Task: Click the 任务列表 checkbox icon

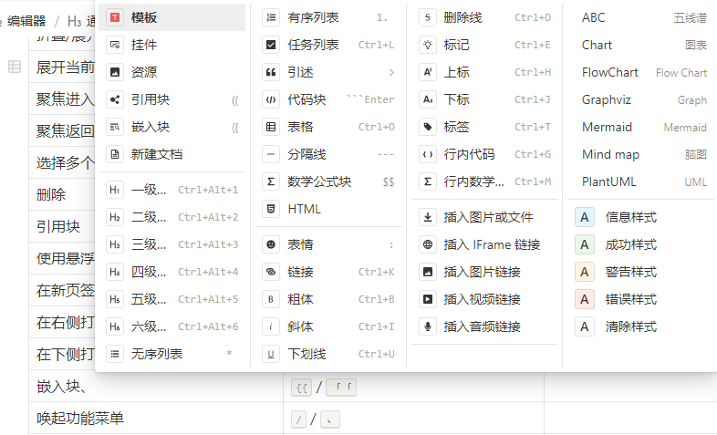Action: coord(271,45)
